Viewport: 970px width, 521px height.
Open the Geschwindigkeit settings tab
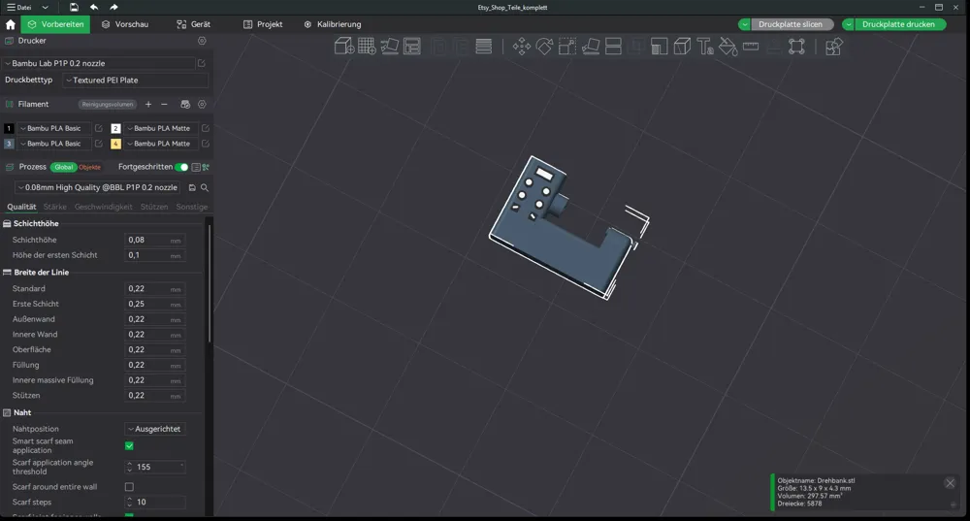(x=104, y=207)
